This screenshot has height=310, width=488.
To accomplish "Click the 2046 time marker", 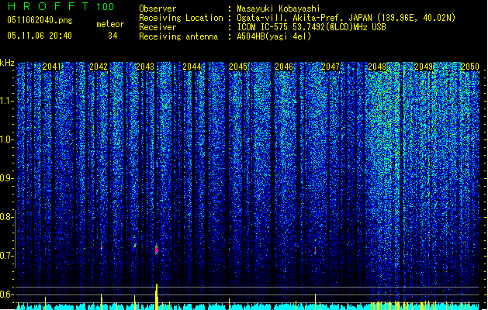I will pos(284,67).
